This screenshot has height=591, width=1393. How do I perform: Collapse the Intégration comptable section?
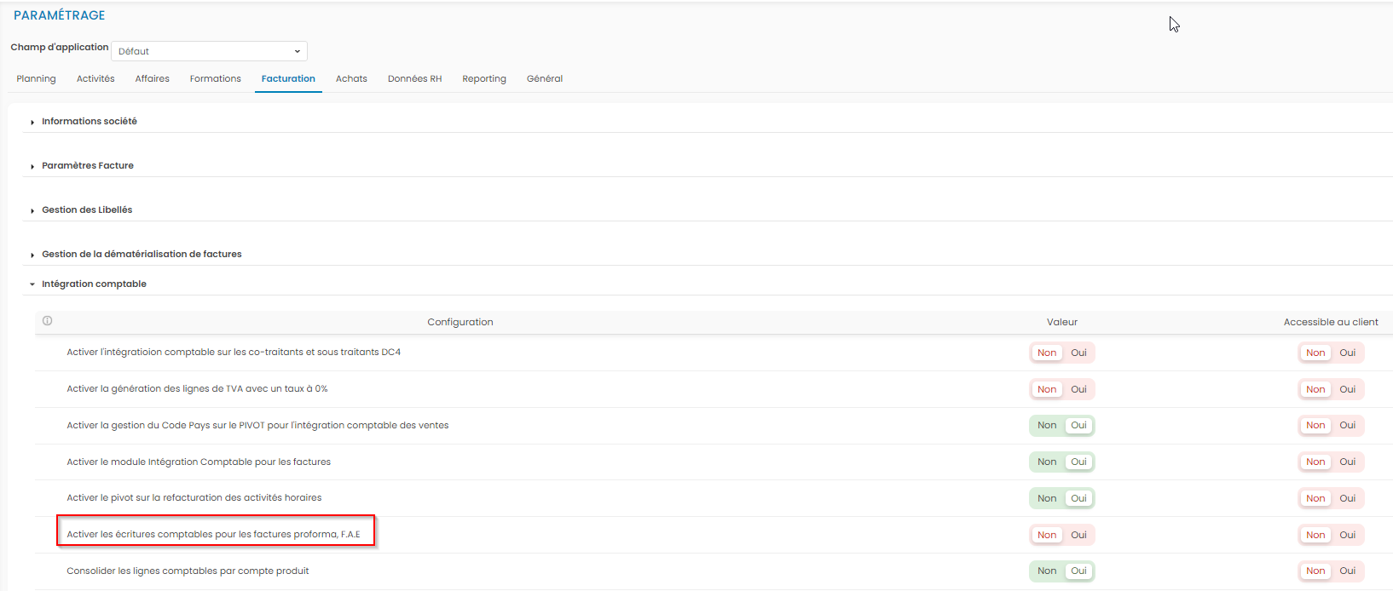point(93,284)
